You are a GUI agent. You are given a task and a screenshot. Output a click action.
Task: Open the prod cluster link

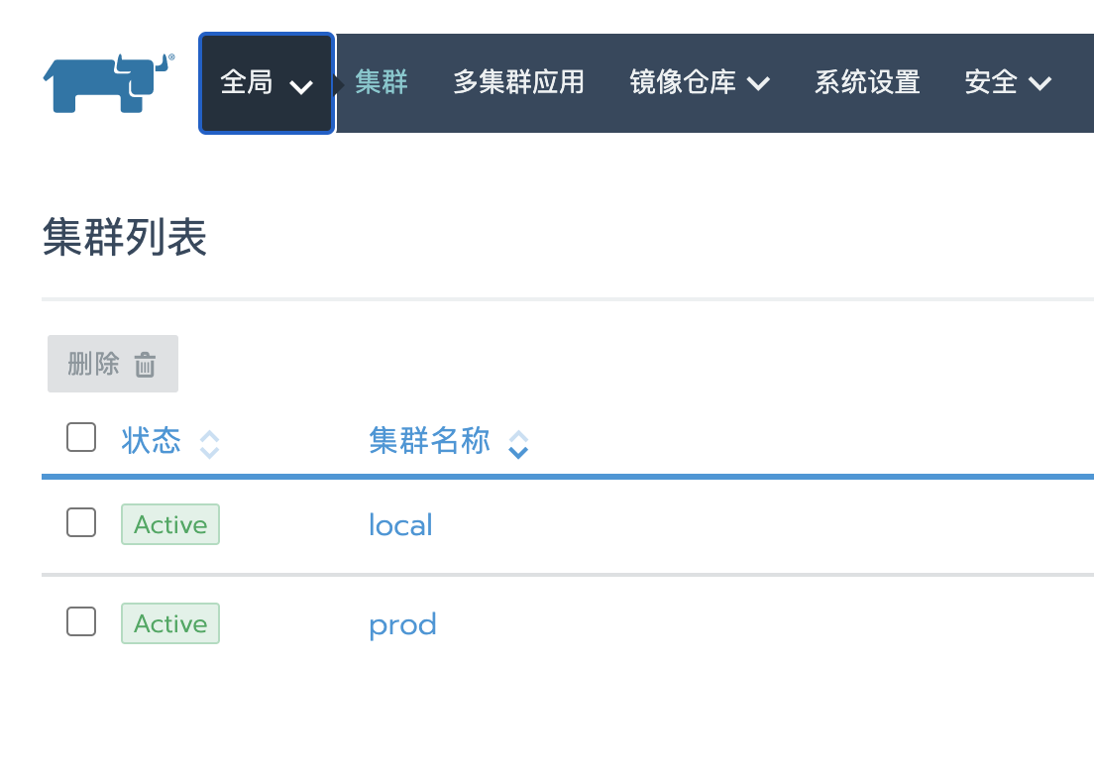point(402,625)
